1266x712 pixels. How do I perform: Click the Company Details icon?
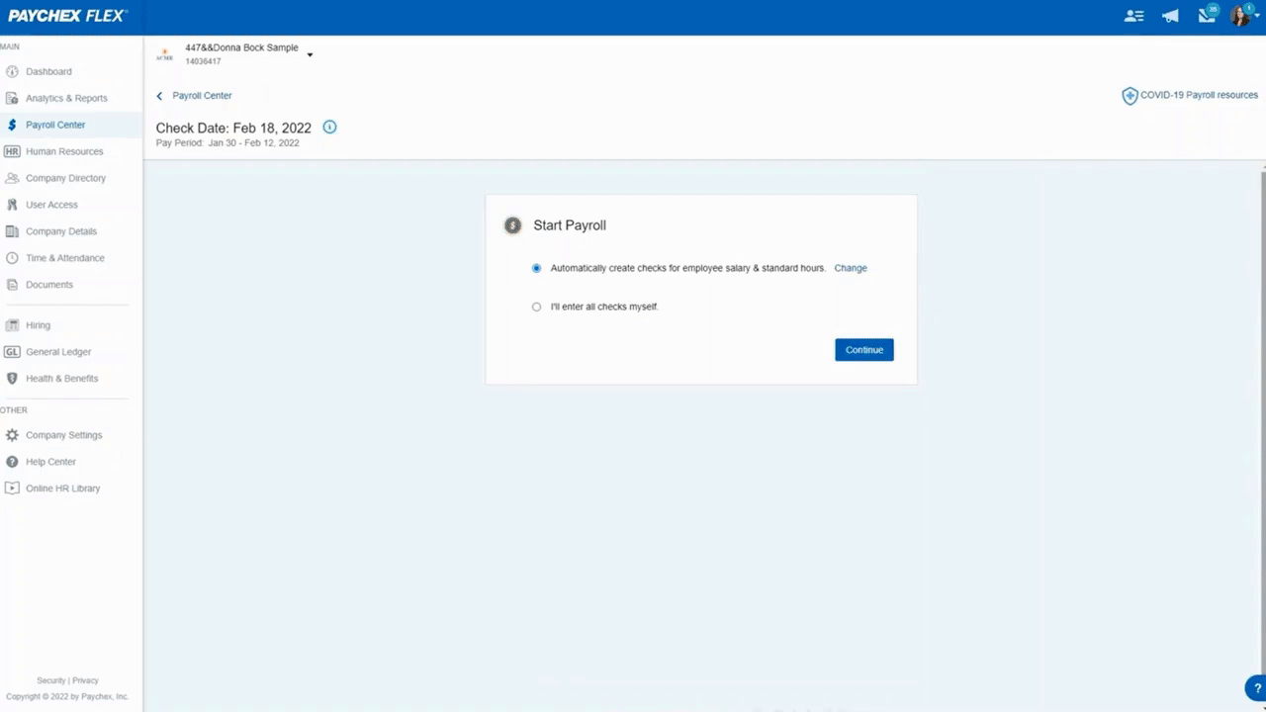[x=12, y=231]
